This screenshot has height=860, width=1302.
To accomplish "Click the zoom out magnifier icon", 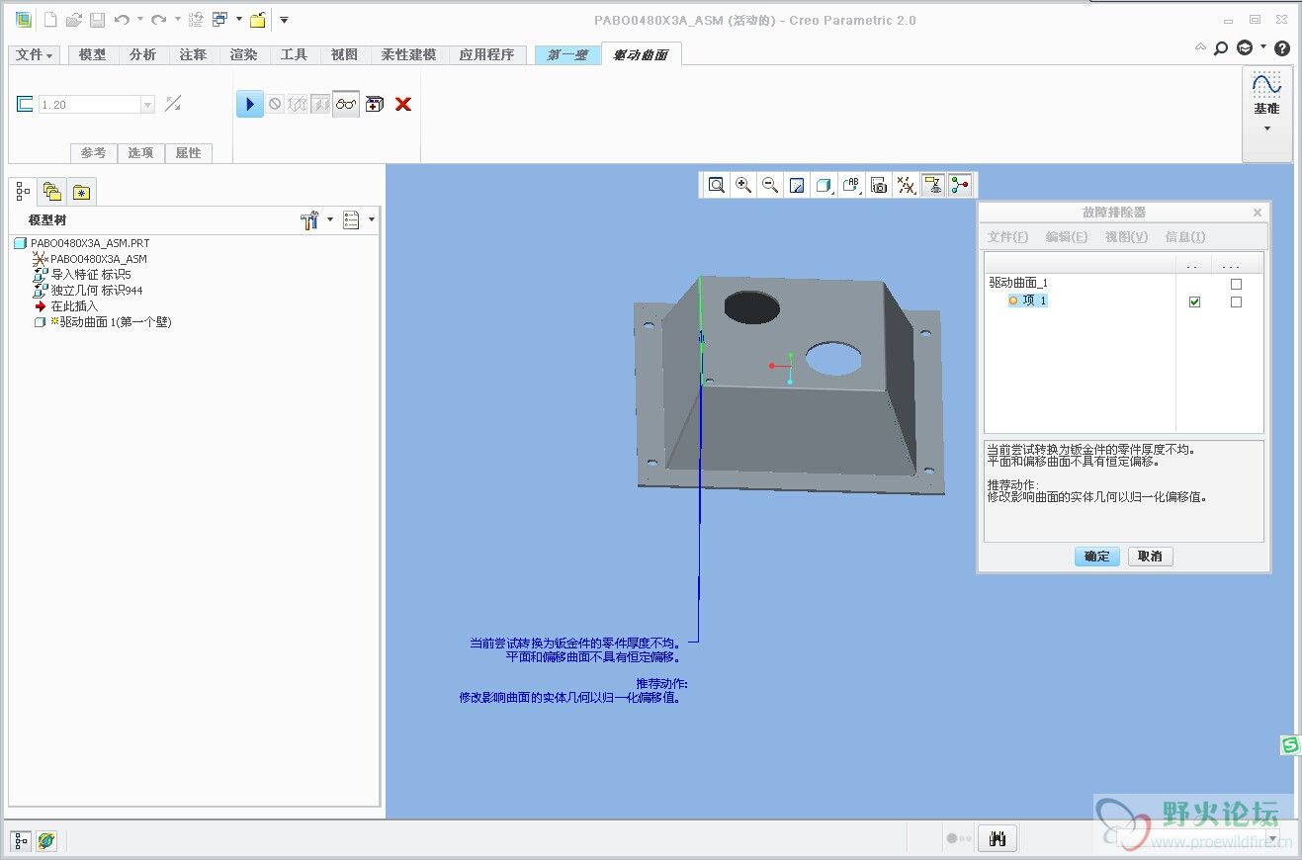I will point(770,185).
